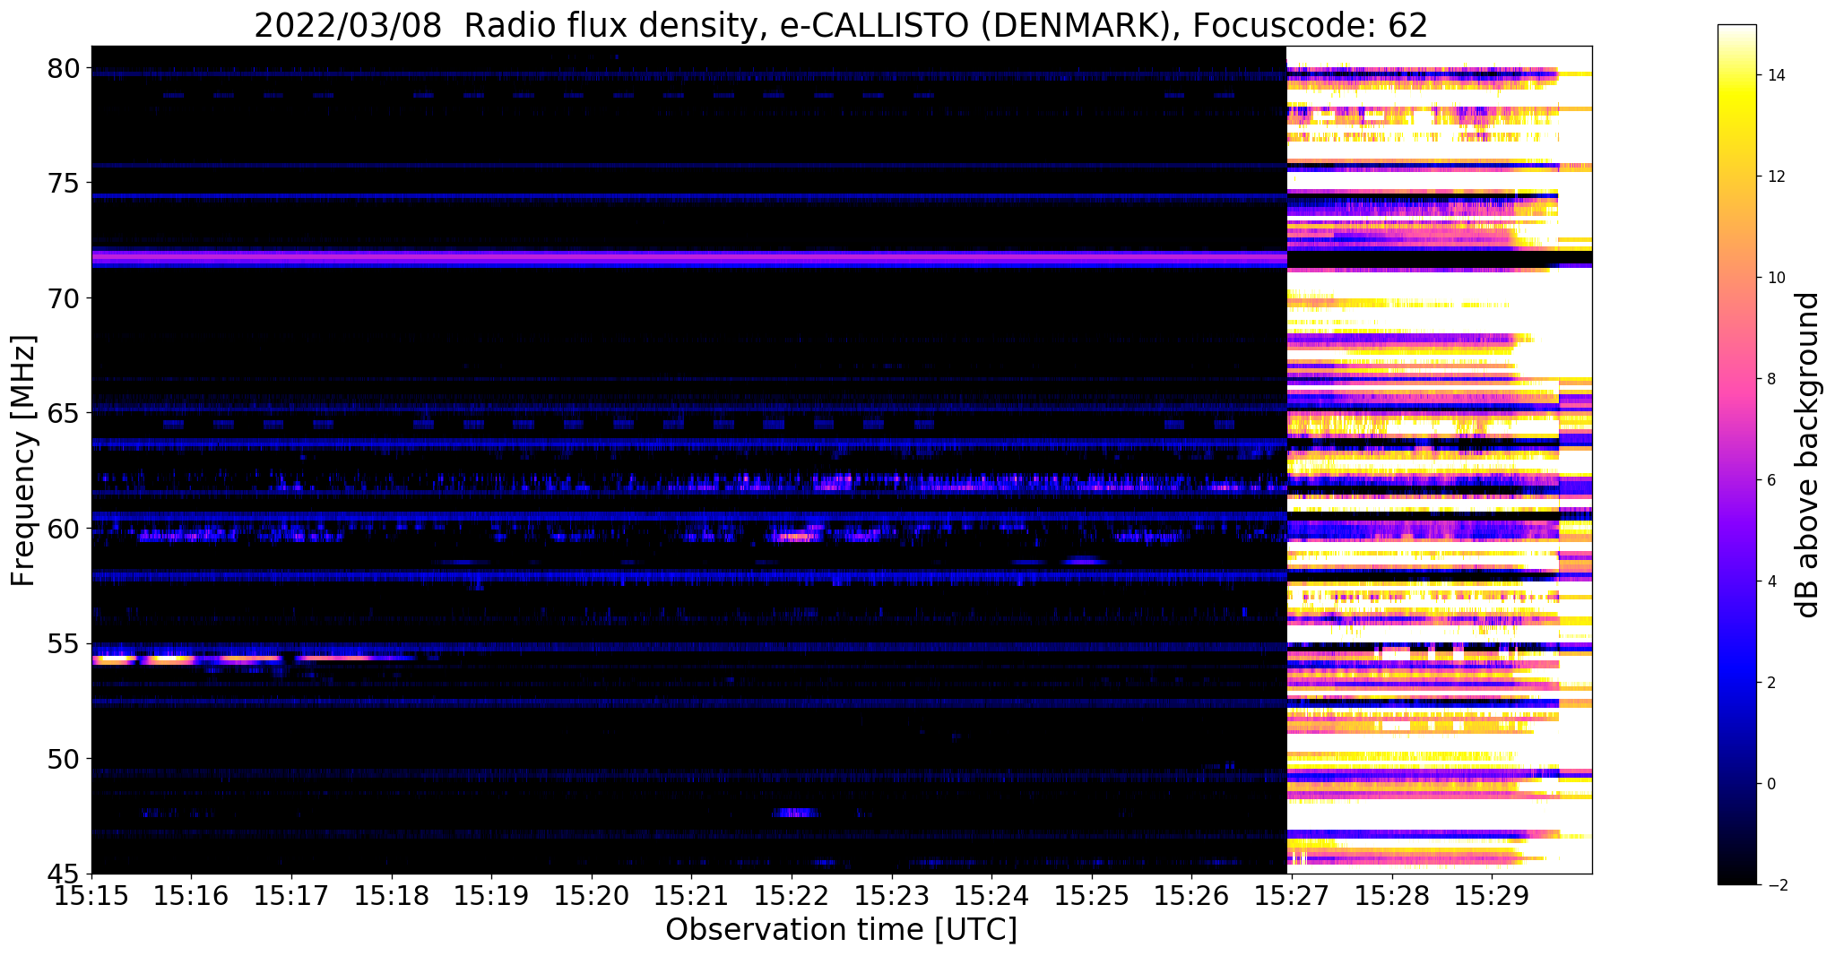
Task: Click the 60 MHz frequency tick label
Action: click(64, 529)
